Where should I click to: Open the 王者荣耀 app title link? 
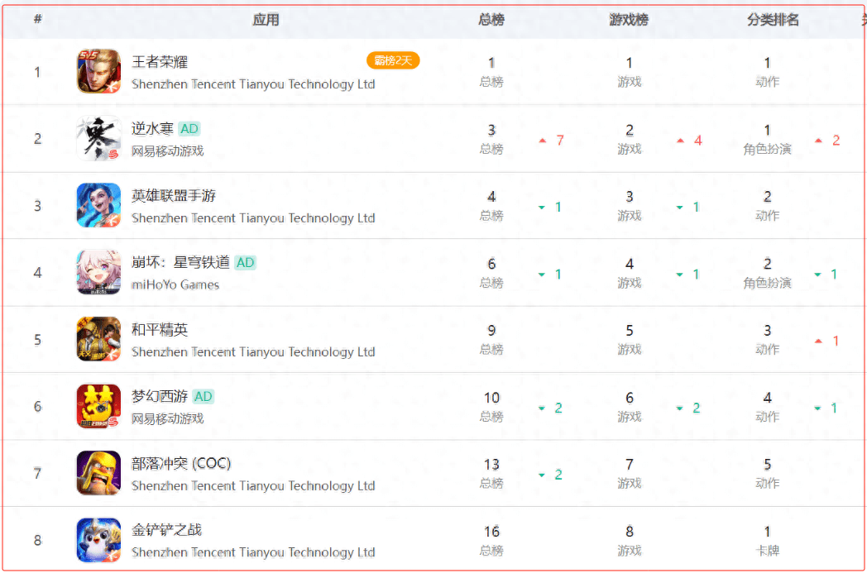(x=160, y=62)
